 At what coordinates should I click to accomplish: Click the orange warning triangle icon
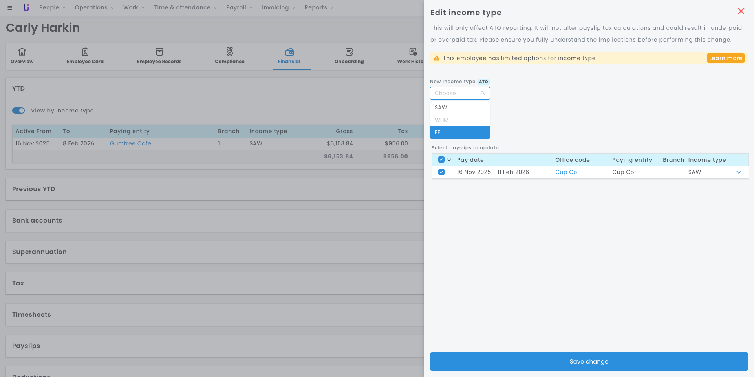click(437, 58)
